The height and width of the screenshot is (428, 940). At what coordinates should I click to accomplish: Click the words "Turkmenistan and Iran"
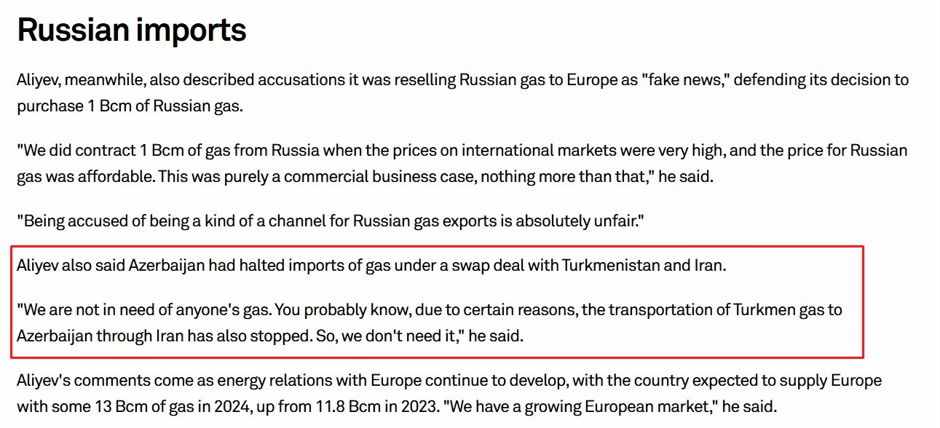[643, 265]
